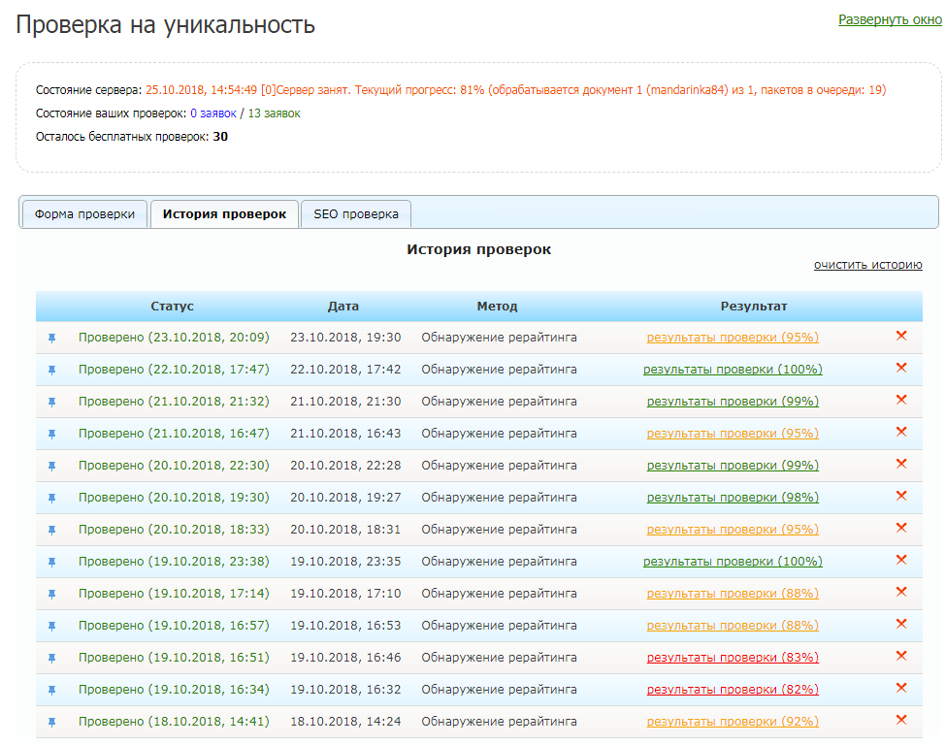This screenshot has height=745, width=946.
Task: Click status Проверено (18.10.2018, 14:41)
Action: click(174, 721)
